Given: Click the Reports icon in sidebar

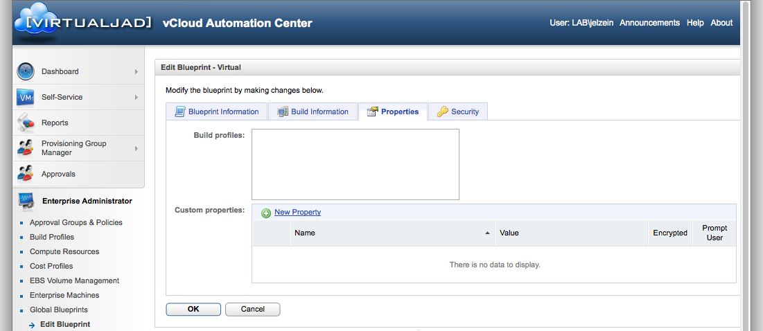Looking at the screenshot, I should click(26, 123).
